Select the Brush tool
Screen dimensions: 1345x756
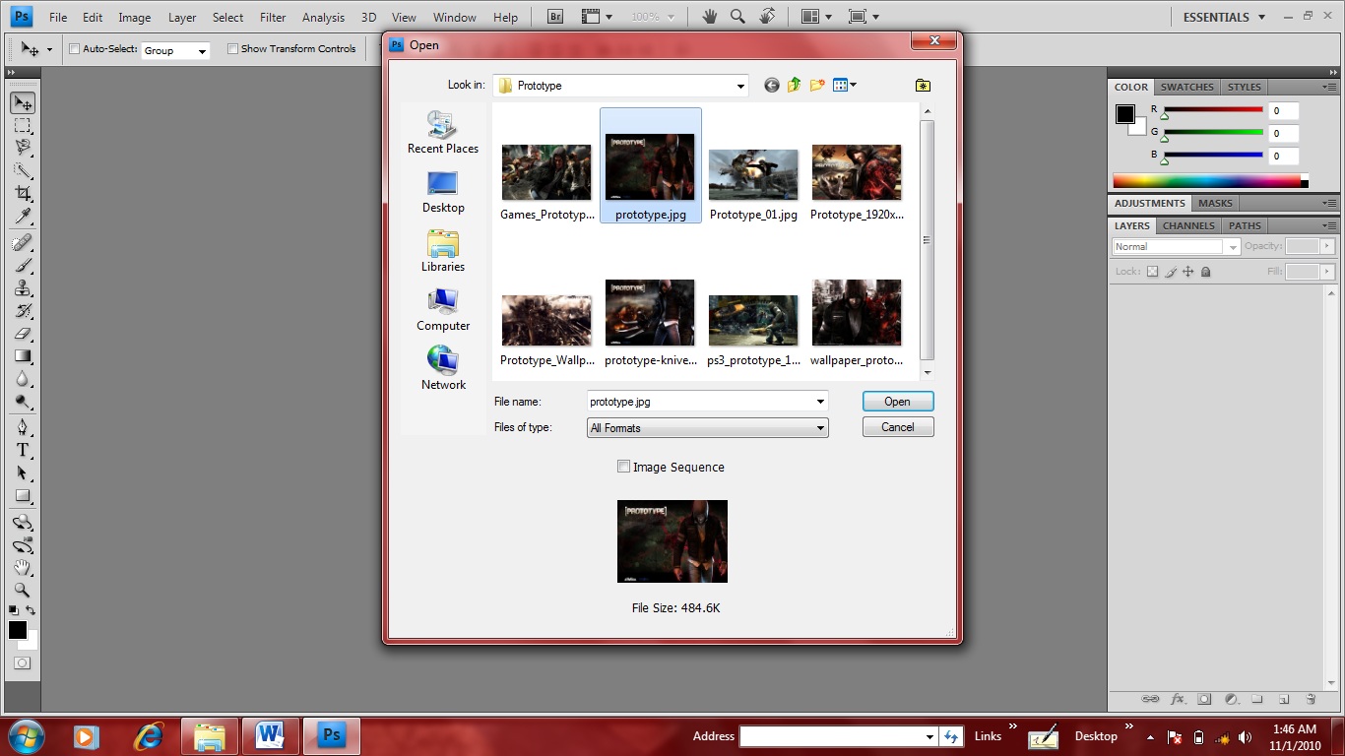click(22, 266)
